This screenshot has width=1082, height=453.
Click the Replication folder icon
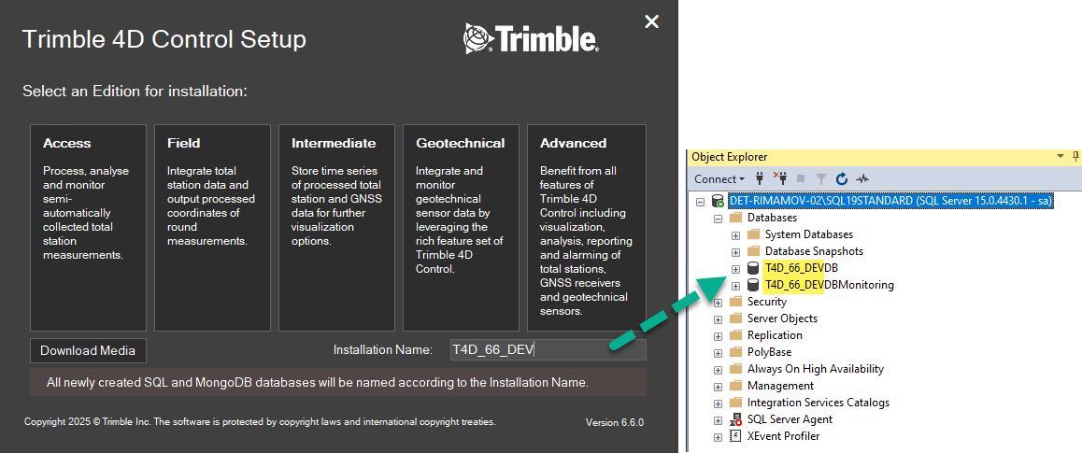[735, 336]
